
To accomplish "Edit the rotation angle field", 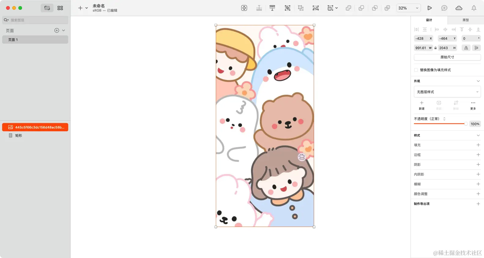I will tap(471, 38).
